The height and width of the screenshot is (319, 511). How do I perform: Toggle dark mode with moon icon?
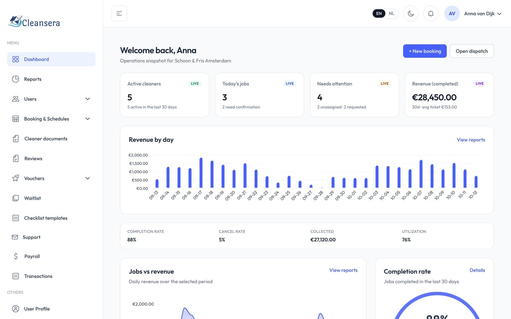[411, 13]
